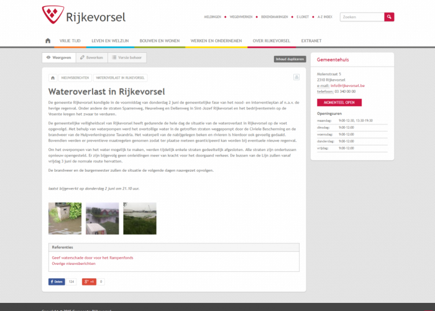Open the Bouwen en wonen menu
The height and width of the screenshot is (311, 435).
tap(160, 41)
